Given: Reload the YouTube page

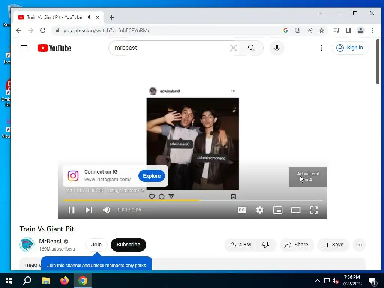Looking at the screenshot, I should click(43, 30).
